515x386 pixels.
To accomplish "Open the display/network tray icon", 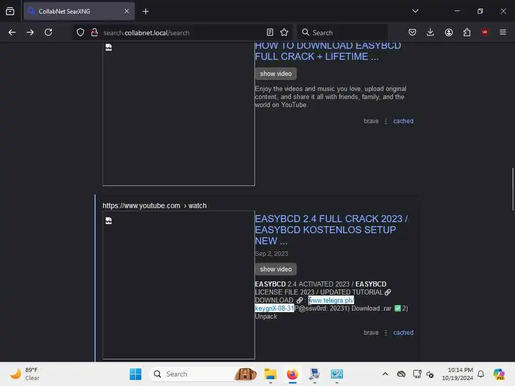I will [417, 374].
